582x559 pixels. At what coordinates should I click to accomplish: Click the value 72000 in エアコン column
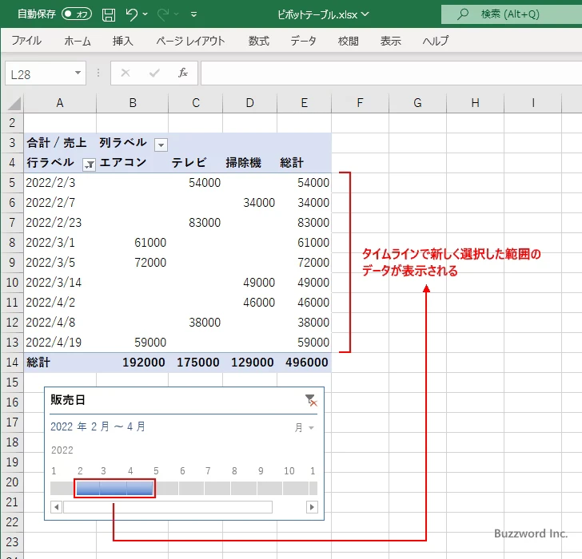pyautogui.click(x=132, y=263)
